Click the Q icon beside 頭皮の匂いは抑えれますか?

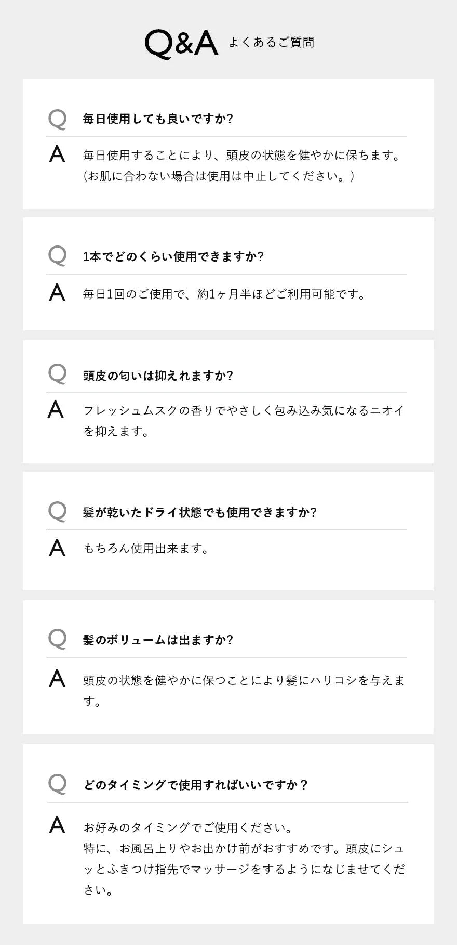point(57,373)
